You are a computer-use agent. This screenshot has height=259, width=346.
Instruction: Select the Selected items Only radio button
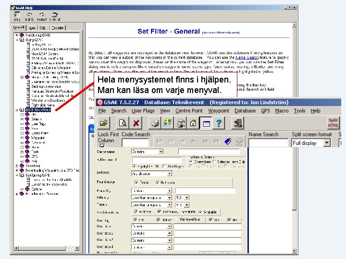coord(214,162)
